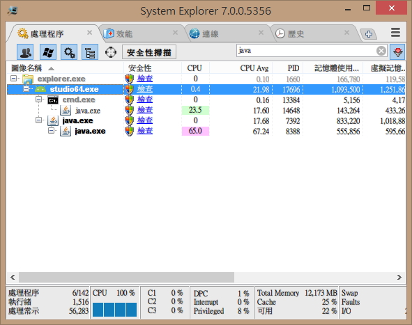Toggle services gears filter icon
This screenshot has height=325, width=412.
tap(69, 52)
